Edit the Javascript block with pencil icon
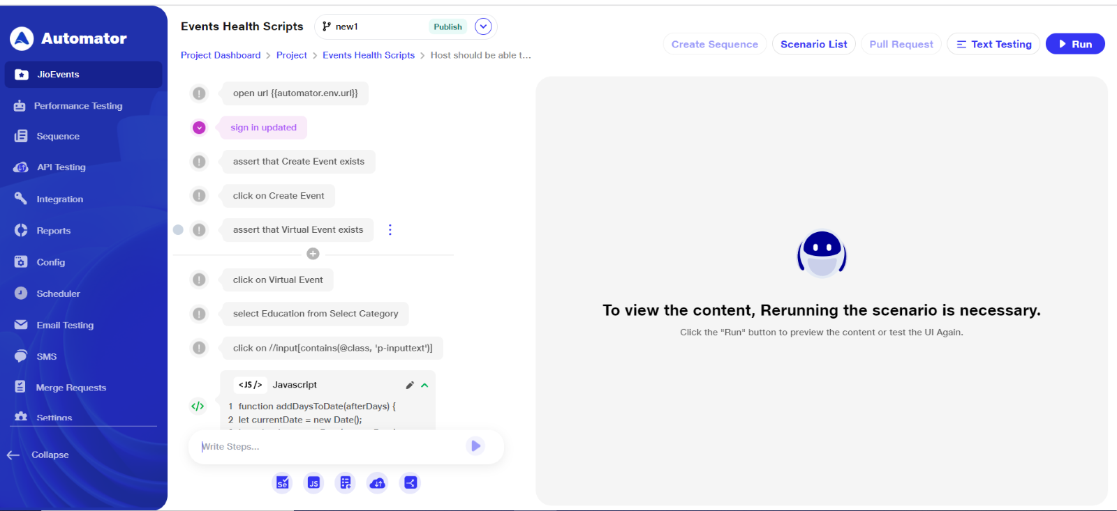 point(410,385)
